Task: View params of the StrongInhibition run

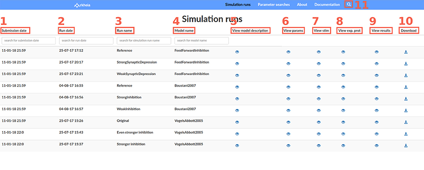Action: [x=288, y=99]
